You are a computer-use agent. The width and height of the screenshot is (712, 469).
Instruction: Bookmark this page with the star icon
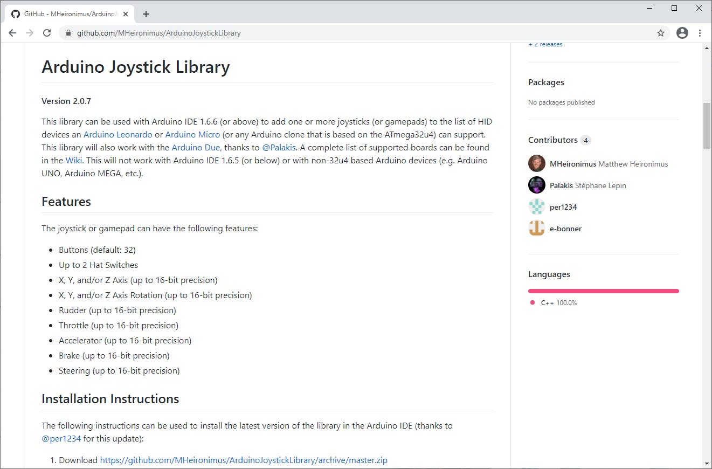(661, 33)
